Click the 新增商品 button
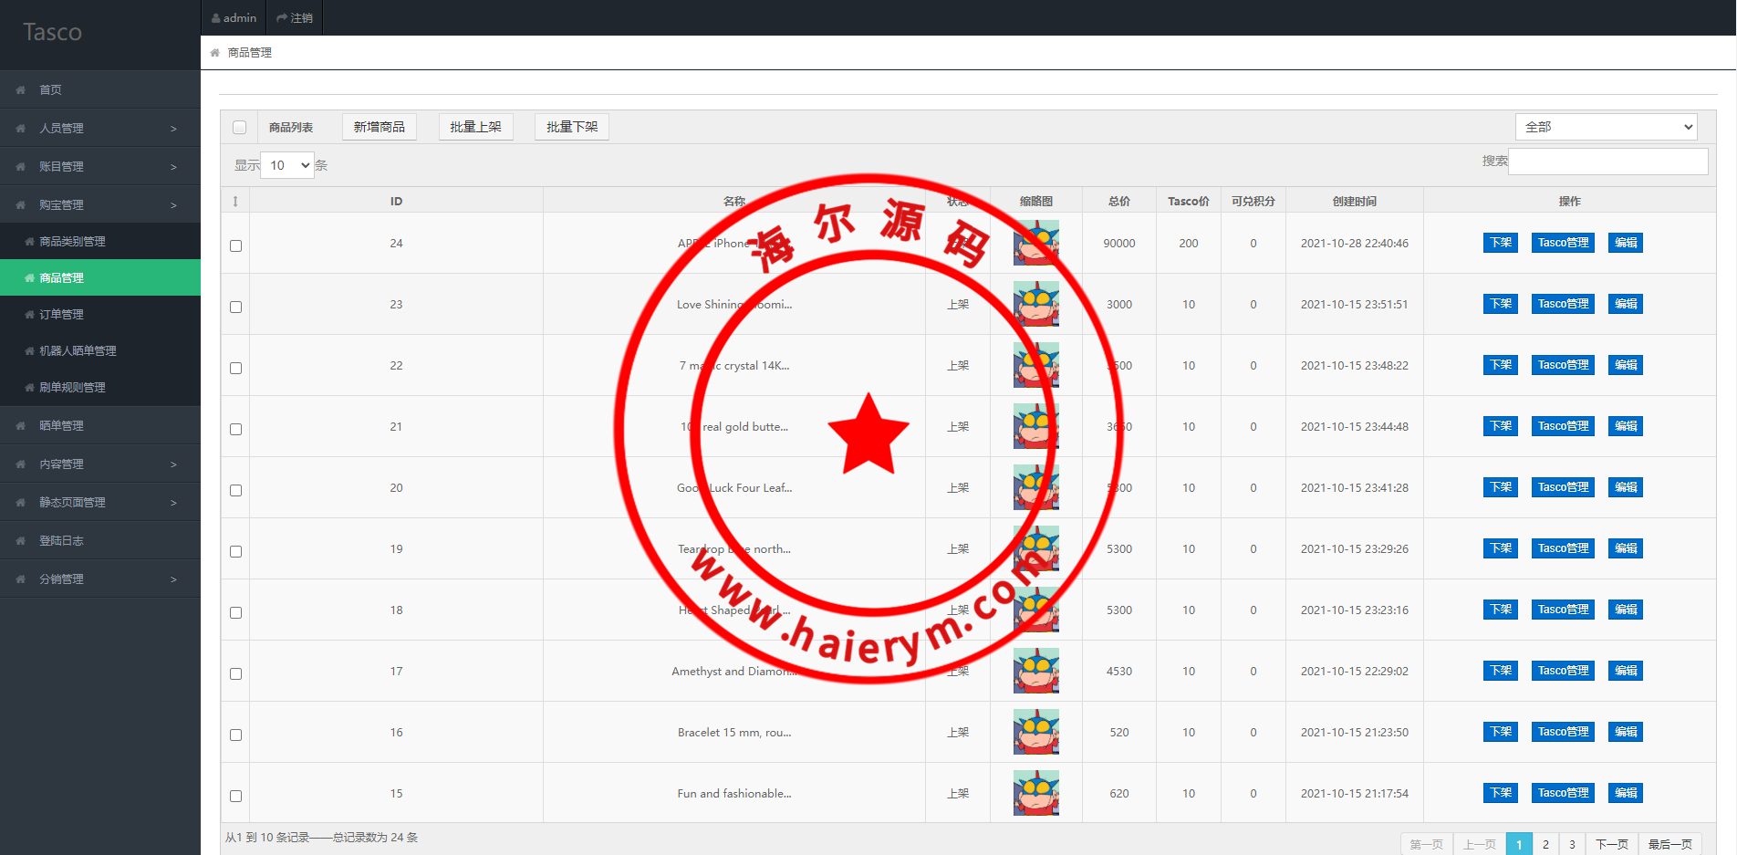The height and width of the screenshot is (855, 1737). 380,127
